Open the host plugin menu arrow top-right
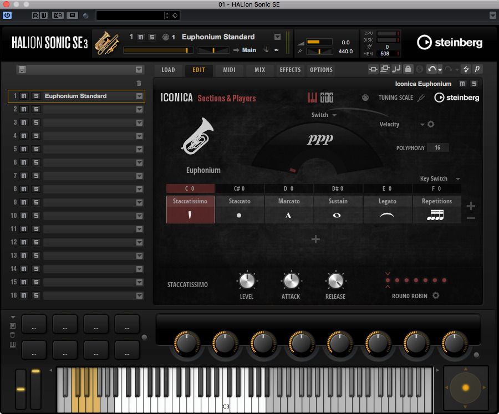The width and height of the screenshot is (499, 414). click(x=492, y=15)
